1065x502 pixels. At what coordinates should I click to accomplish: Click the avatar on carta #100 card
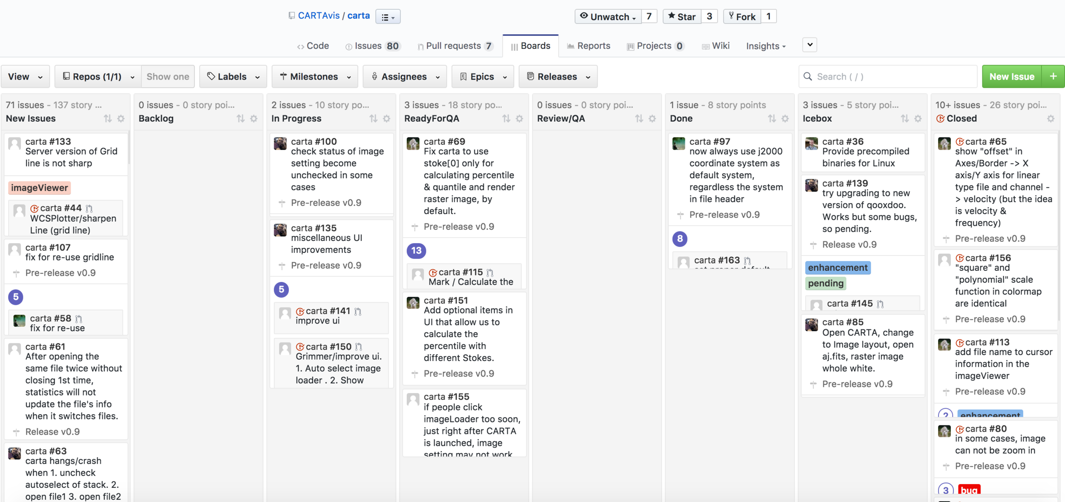pyautogui.click(x=280, y=143)
